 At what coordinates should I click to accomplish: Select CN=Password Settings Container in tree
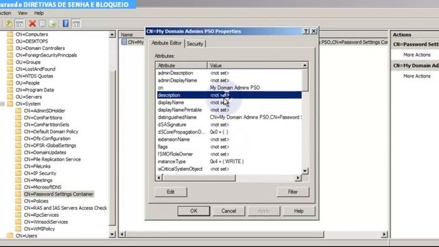(58, 194)
